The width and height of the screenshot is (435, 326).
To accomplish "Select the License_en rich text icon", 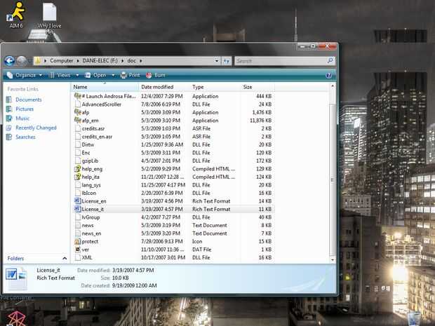I will [77, 201].
